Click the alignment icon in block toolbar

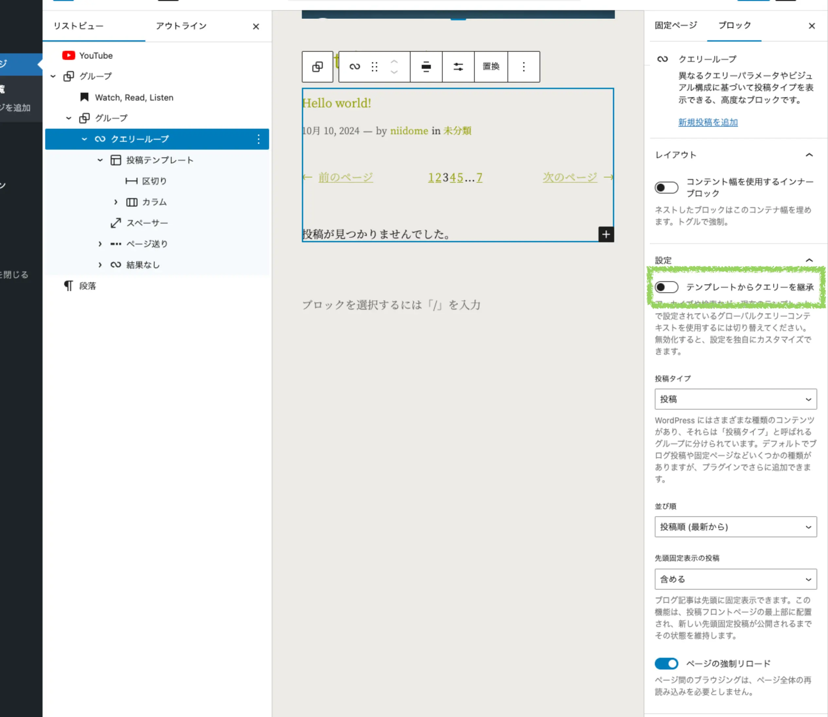coord(426,67)
